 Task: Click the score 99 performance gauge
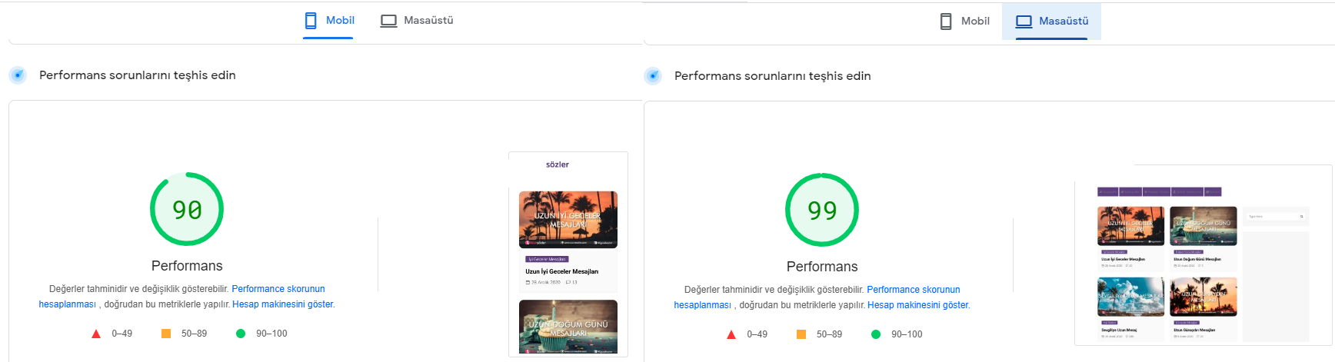[822, 211]
